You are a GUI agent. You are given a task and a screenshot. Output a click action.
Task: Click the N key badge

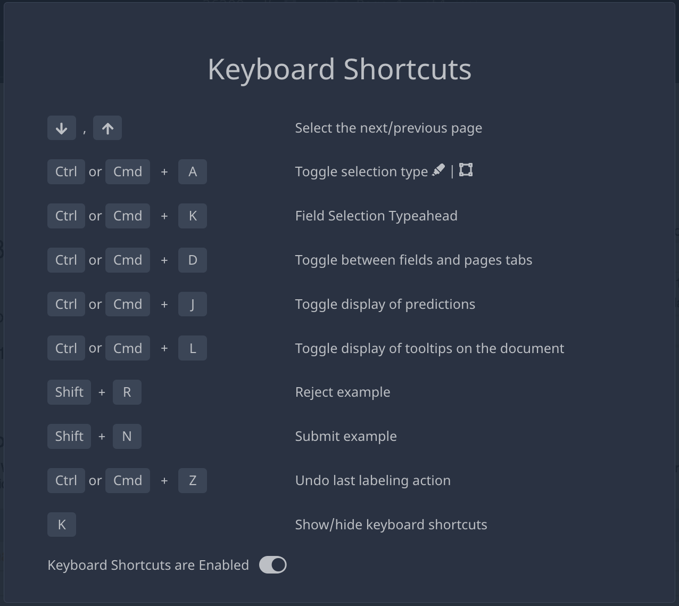tap(127, 436)
